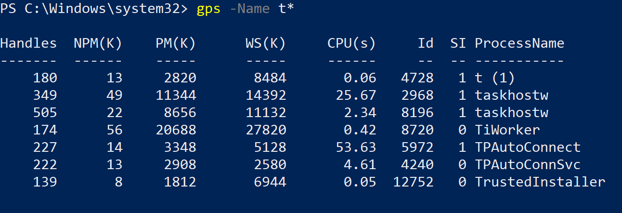
Task: Click the NPM(K) column header
Action: point(98,44)
